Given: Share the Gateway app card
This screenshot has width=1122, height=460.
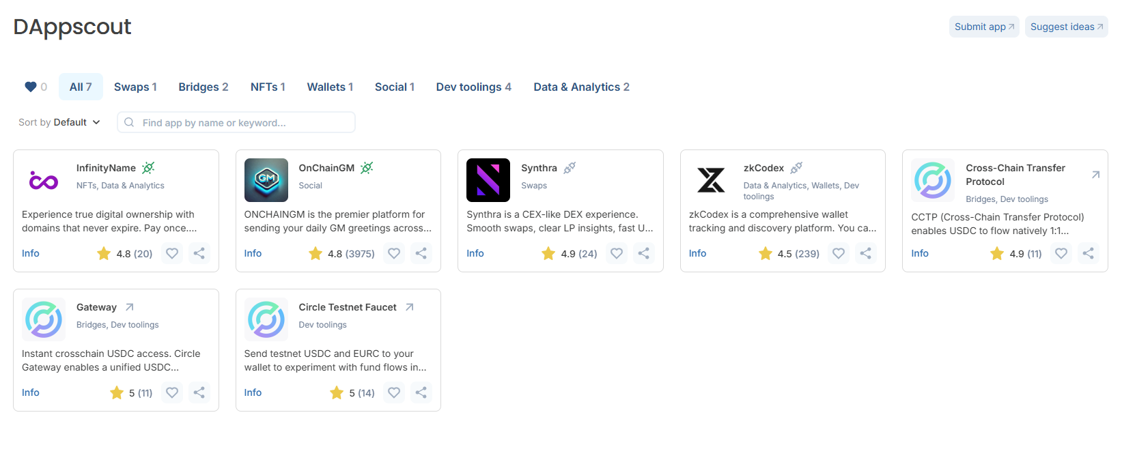Looking at the screenshot, I should coord(199,392).
